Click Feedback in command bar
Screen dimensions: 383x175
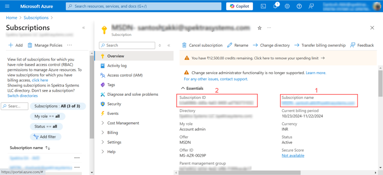[362, 45]
